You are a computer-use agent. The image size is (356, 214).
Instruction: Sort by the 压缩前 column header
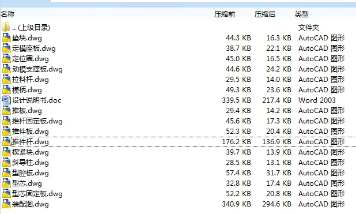pyautogui.click(x=225, y=14)
